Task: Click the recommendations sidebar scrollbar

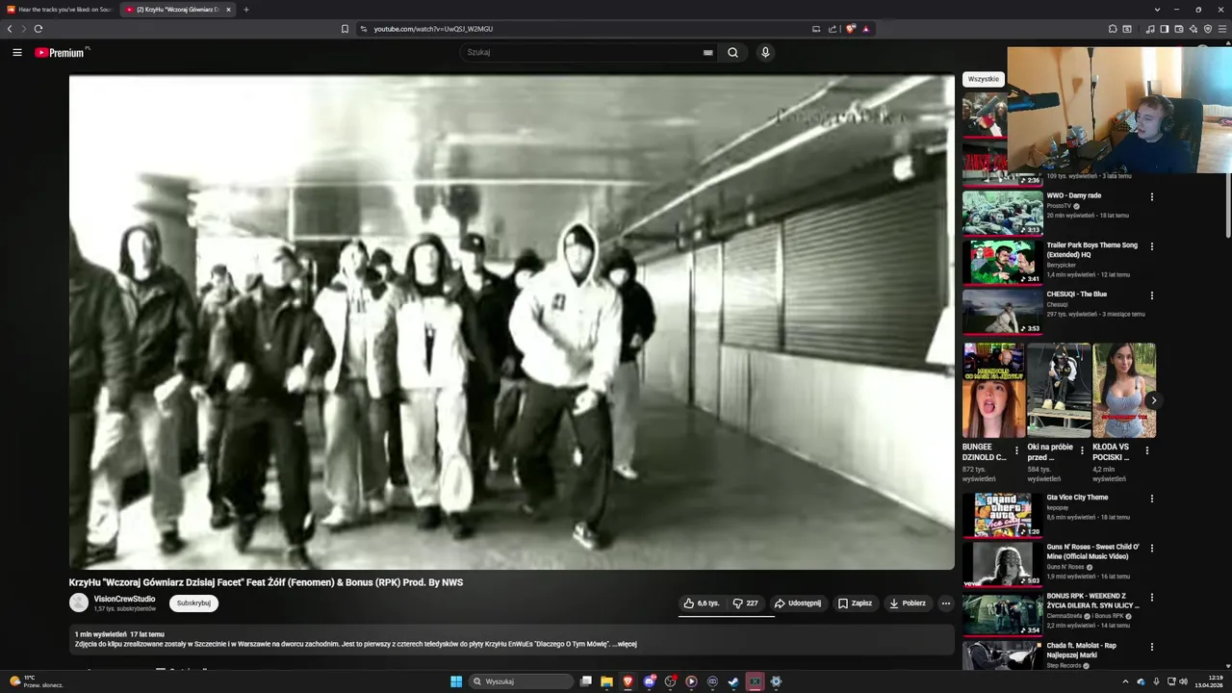Action: (x=1228, y=207)
